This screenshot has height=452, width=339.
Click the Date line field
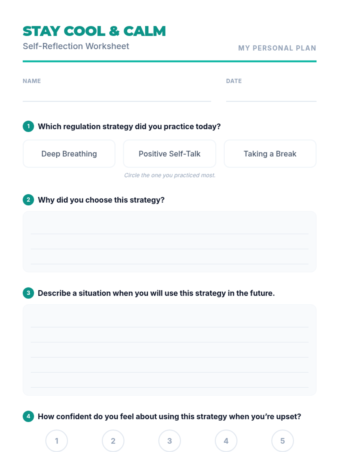tap(271, 95)
